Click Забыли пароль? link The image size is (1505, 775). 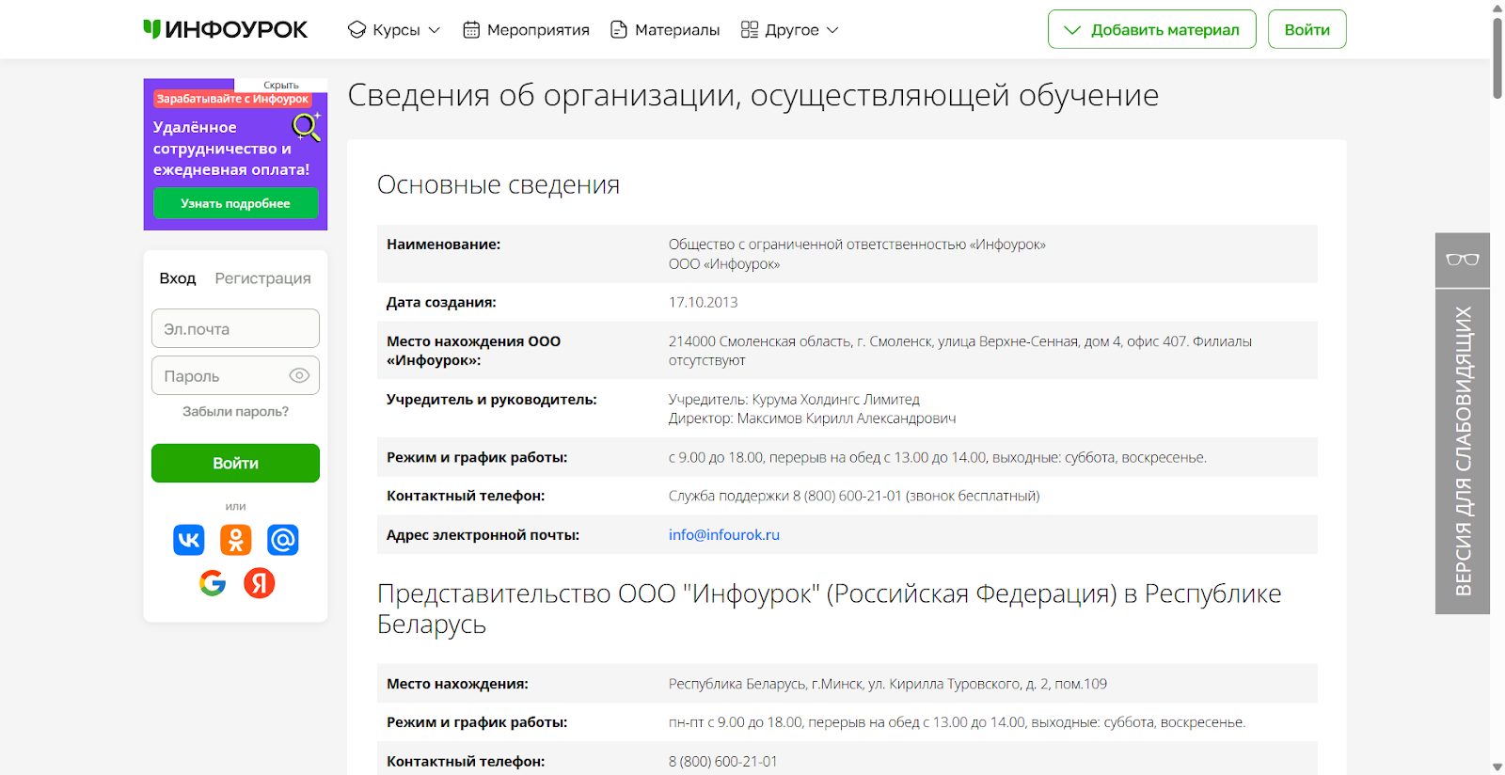[x=235, y=412]
